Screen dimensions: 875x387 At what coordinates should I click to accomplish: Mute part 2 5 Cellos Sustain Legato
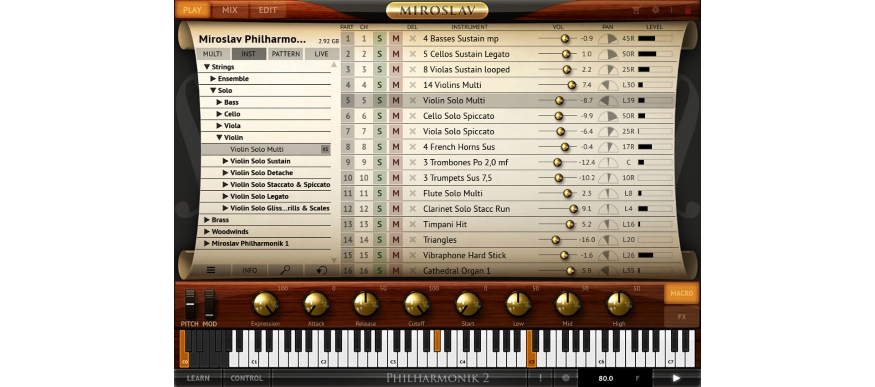[x=396, y=54]
